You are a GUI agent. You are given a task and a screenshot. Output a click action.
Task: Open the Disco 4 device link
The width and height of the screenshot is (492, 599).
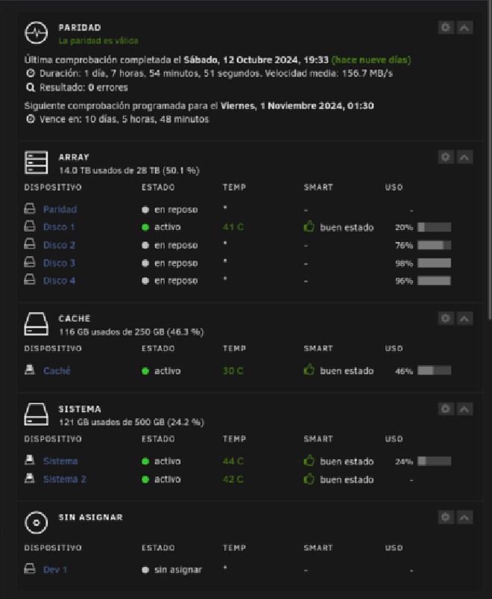[59, 281]
